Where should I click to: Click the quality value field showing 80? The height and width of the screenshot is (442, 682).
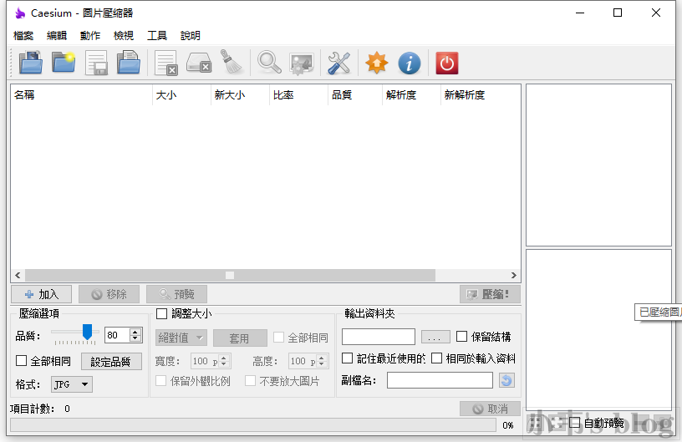(x=118, y=335)
